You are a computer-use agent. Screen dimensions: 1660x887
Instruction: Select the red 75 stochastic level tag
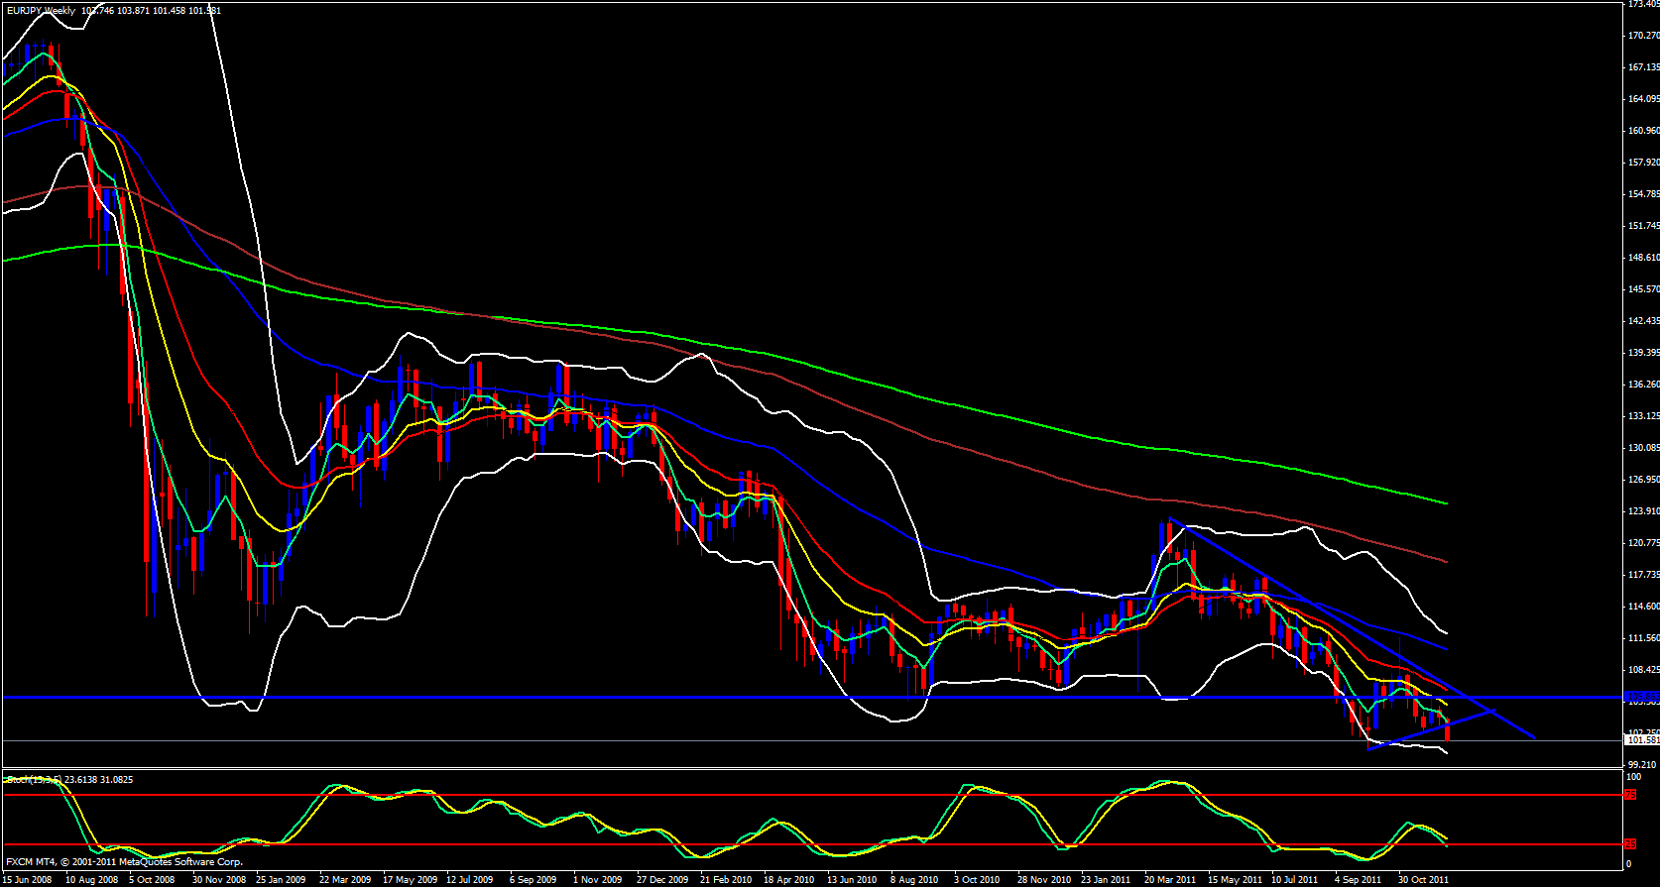pyautogui.click(x=1629, y=795)
